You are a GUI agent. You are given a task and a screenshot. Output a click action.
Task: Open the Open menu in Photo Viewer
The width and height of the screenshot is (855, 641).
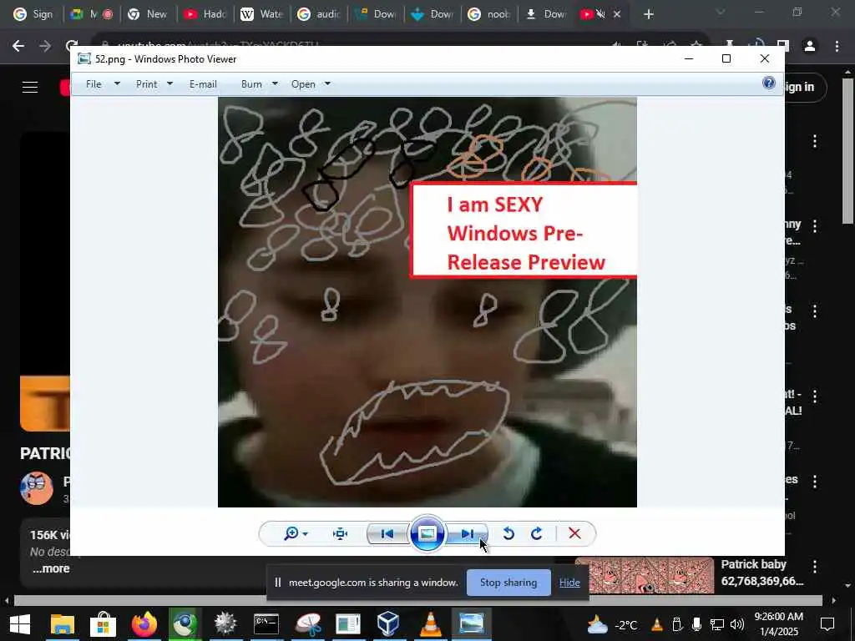[303, 84]
